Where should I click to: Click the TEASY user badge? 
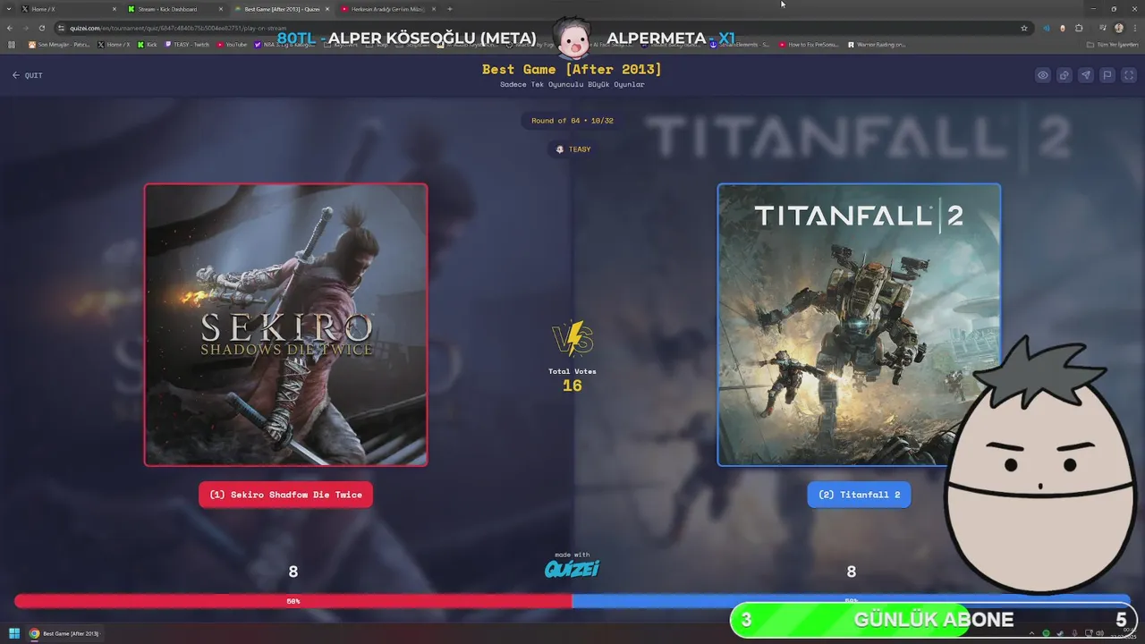tap(572, 149)
